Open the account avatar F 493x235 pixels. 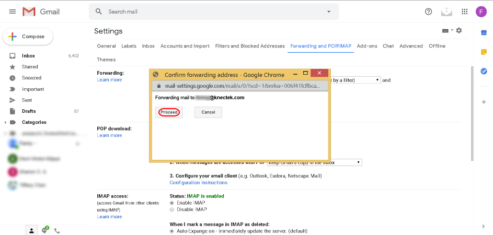pos(481,11)
